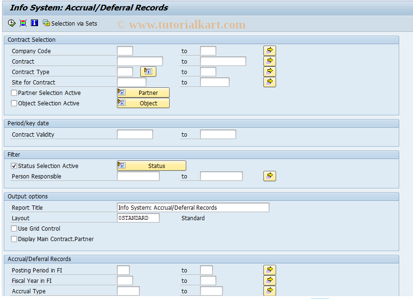The height and width of the screenshot is (299, 413).
Task: Tick Display Main Contract.Partner checkbox
Action: pyautogui.click(x=14, y=239)
